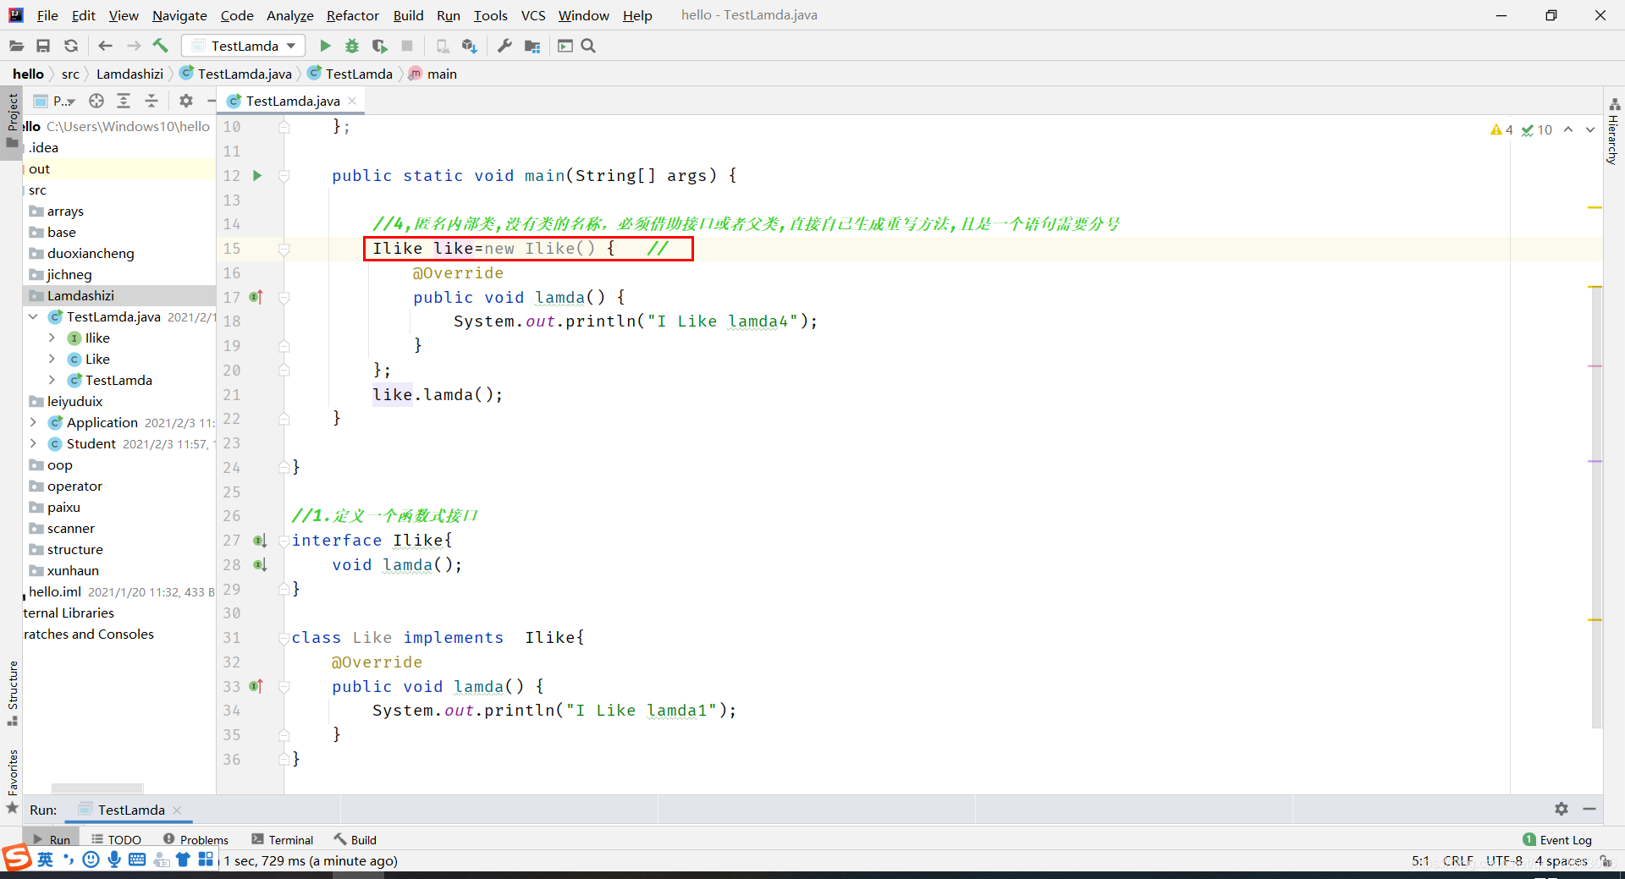
Task: Fold the main method at line 12
Action: point(284,175)
